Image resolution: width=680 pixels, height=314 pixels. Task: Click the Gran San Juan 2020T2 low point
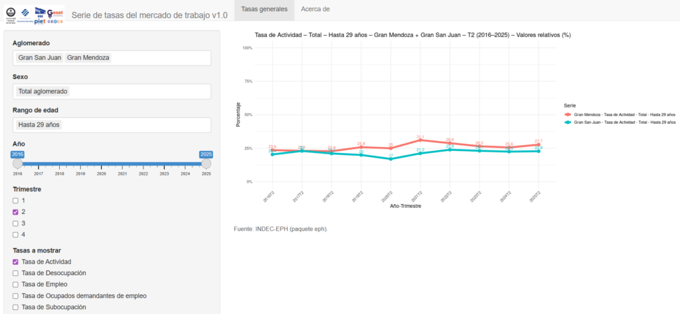point(390,159)
